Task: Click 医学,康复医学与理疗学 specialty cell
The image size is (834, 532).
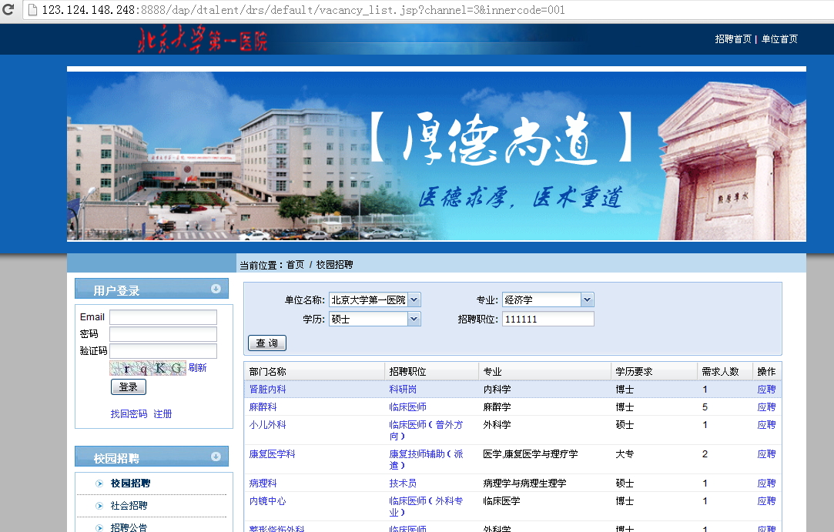Action: (x=531, y=453)
